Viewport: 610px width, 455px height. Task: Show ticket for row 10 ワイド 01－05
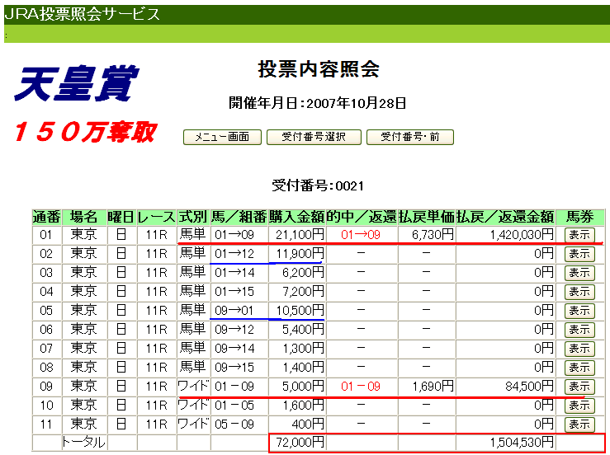pos(579,406)
